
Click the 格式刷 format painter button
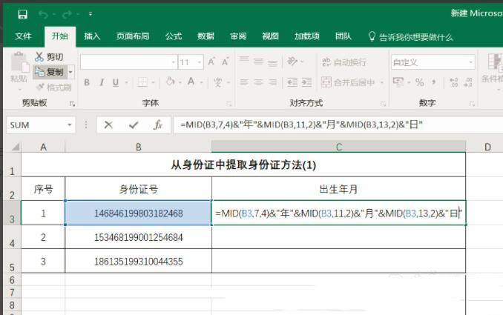pos(53,87)
